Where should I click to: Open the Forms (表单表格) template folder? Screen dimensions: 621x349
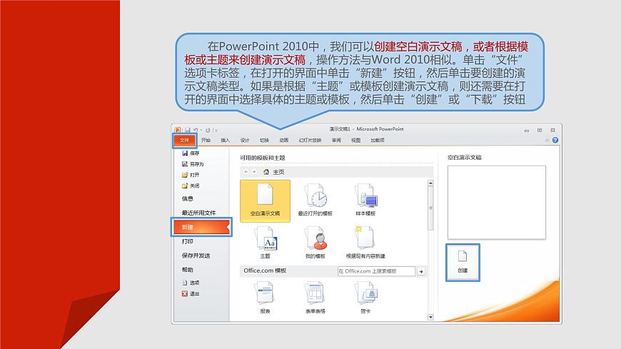point(315,298)
